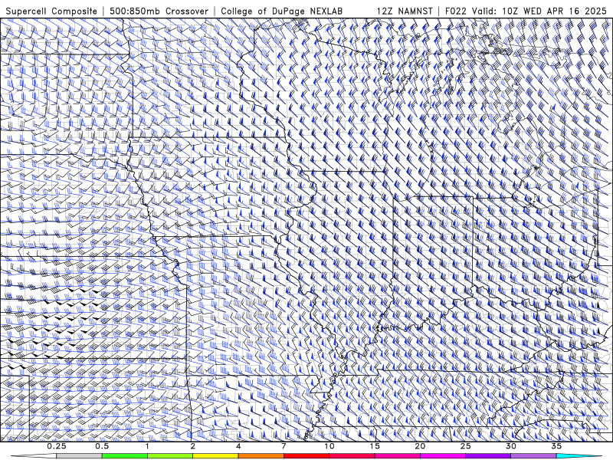The width and height of the screenshot is (613, 460).
Task: Click the legend value label 10
Action: [x=329, y=446]
